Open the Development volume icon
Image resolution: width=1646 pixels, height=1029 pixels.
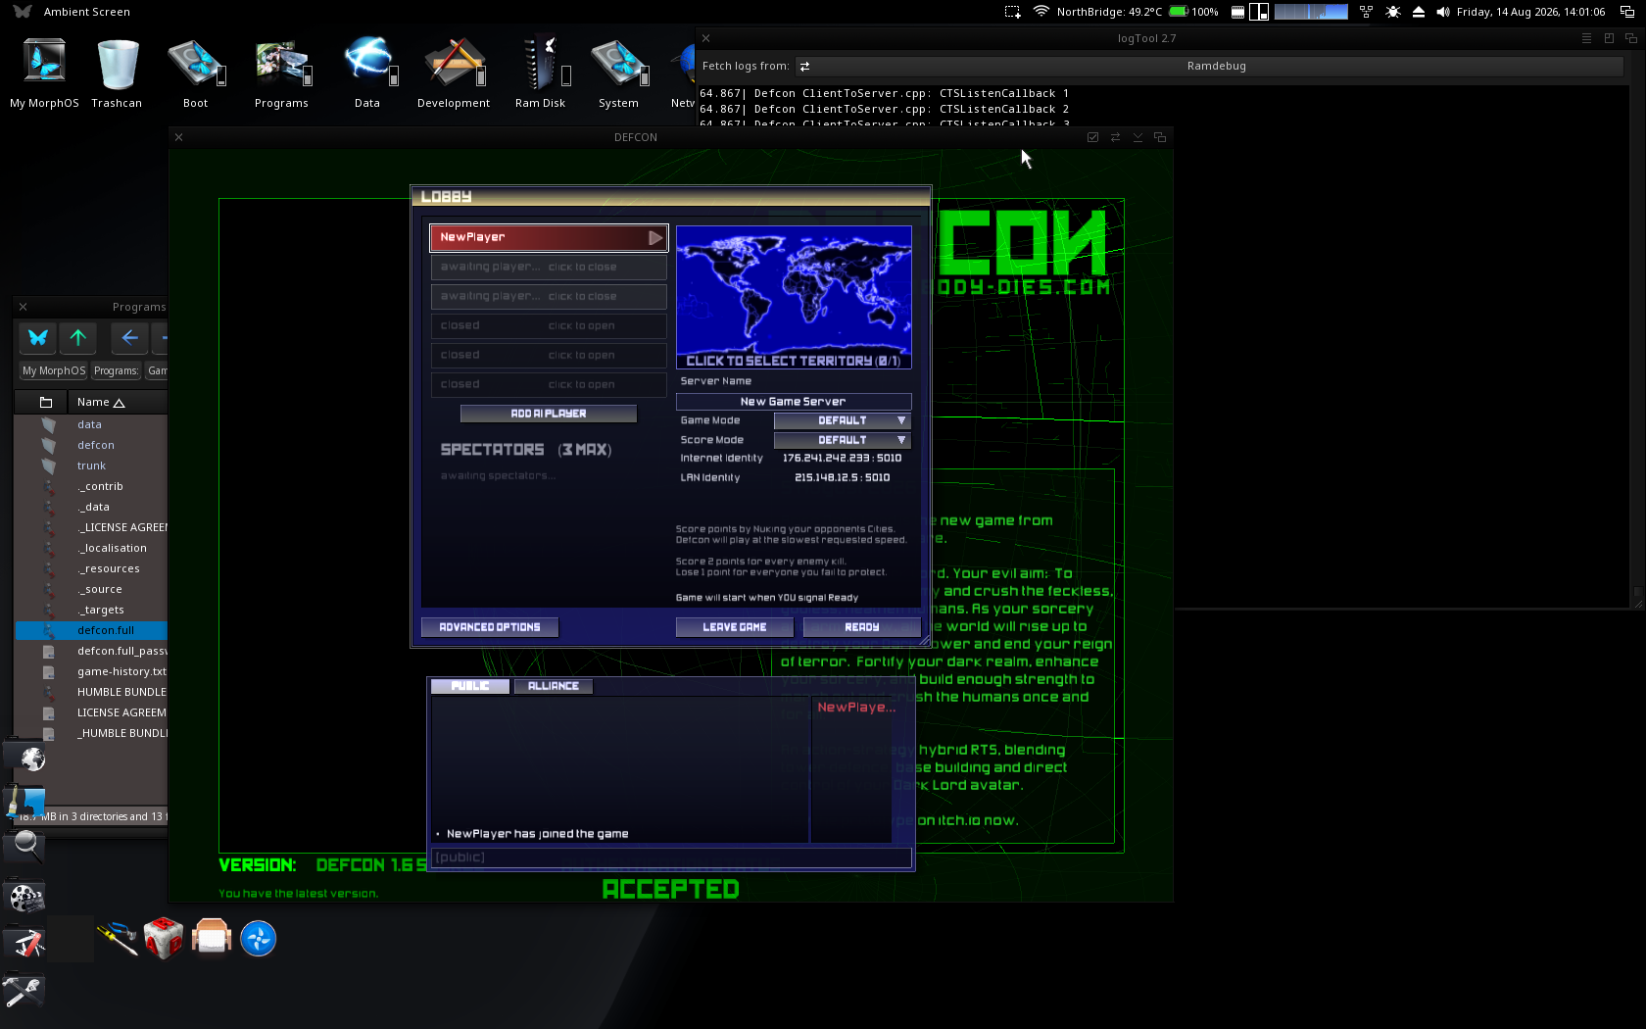(x=454, y=73)
